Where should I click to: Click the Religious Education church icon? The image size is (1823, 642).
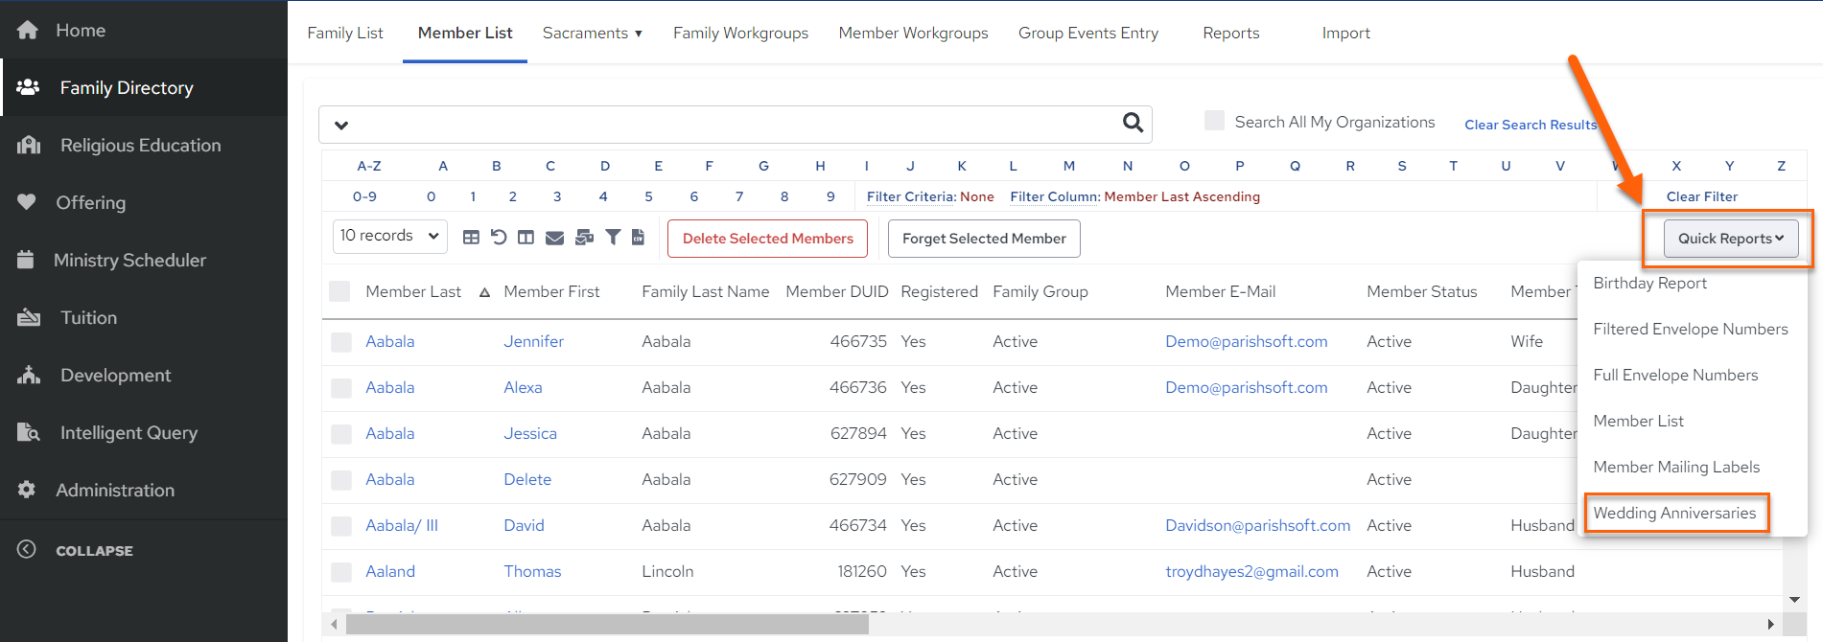pos(29,145)
